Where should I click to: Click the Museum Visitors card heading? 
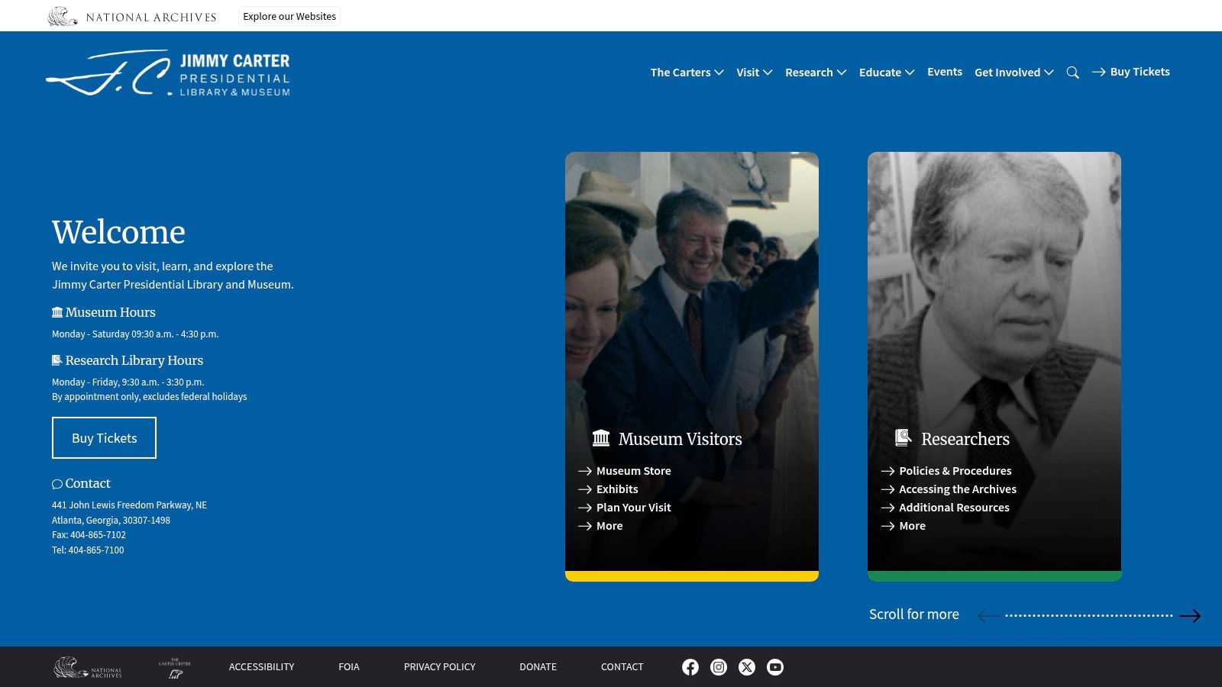(x=681, y=439)
